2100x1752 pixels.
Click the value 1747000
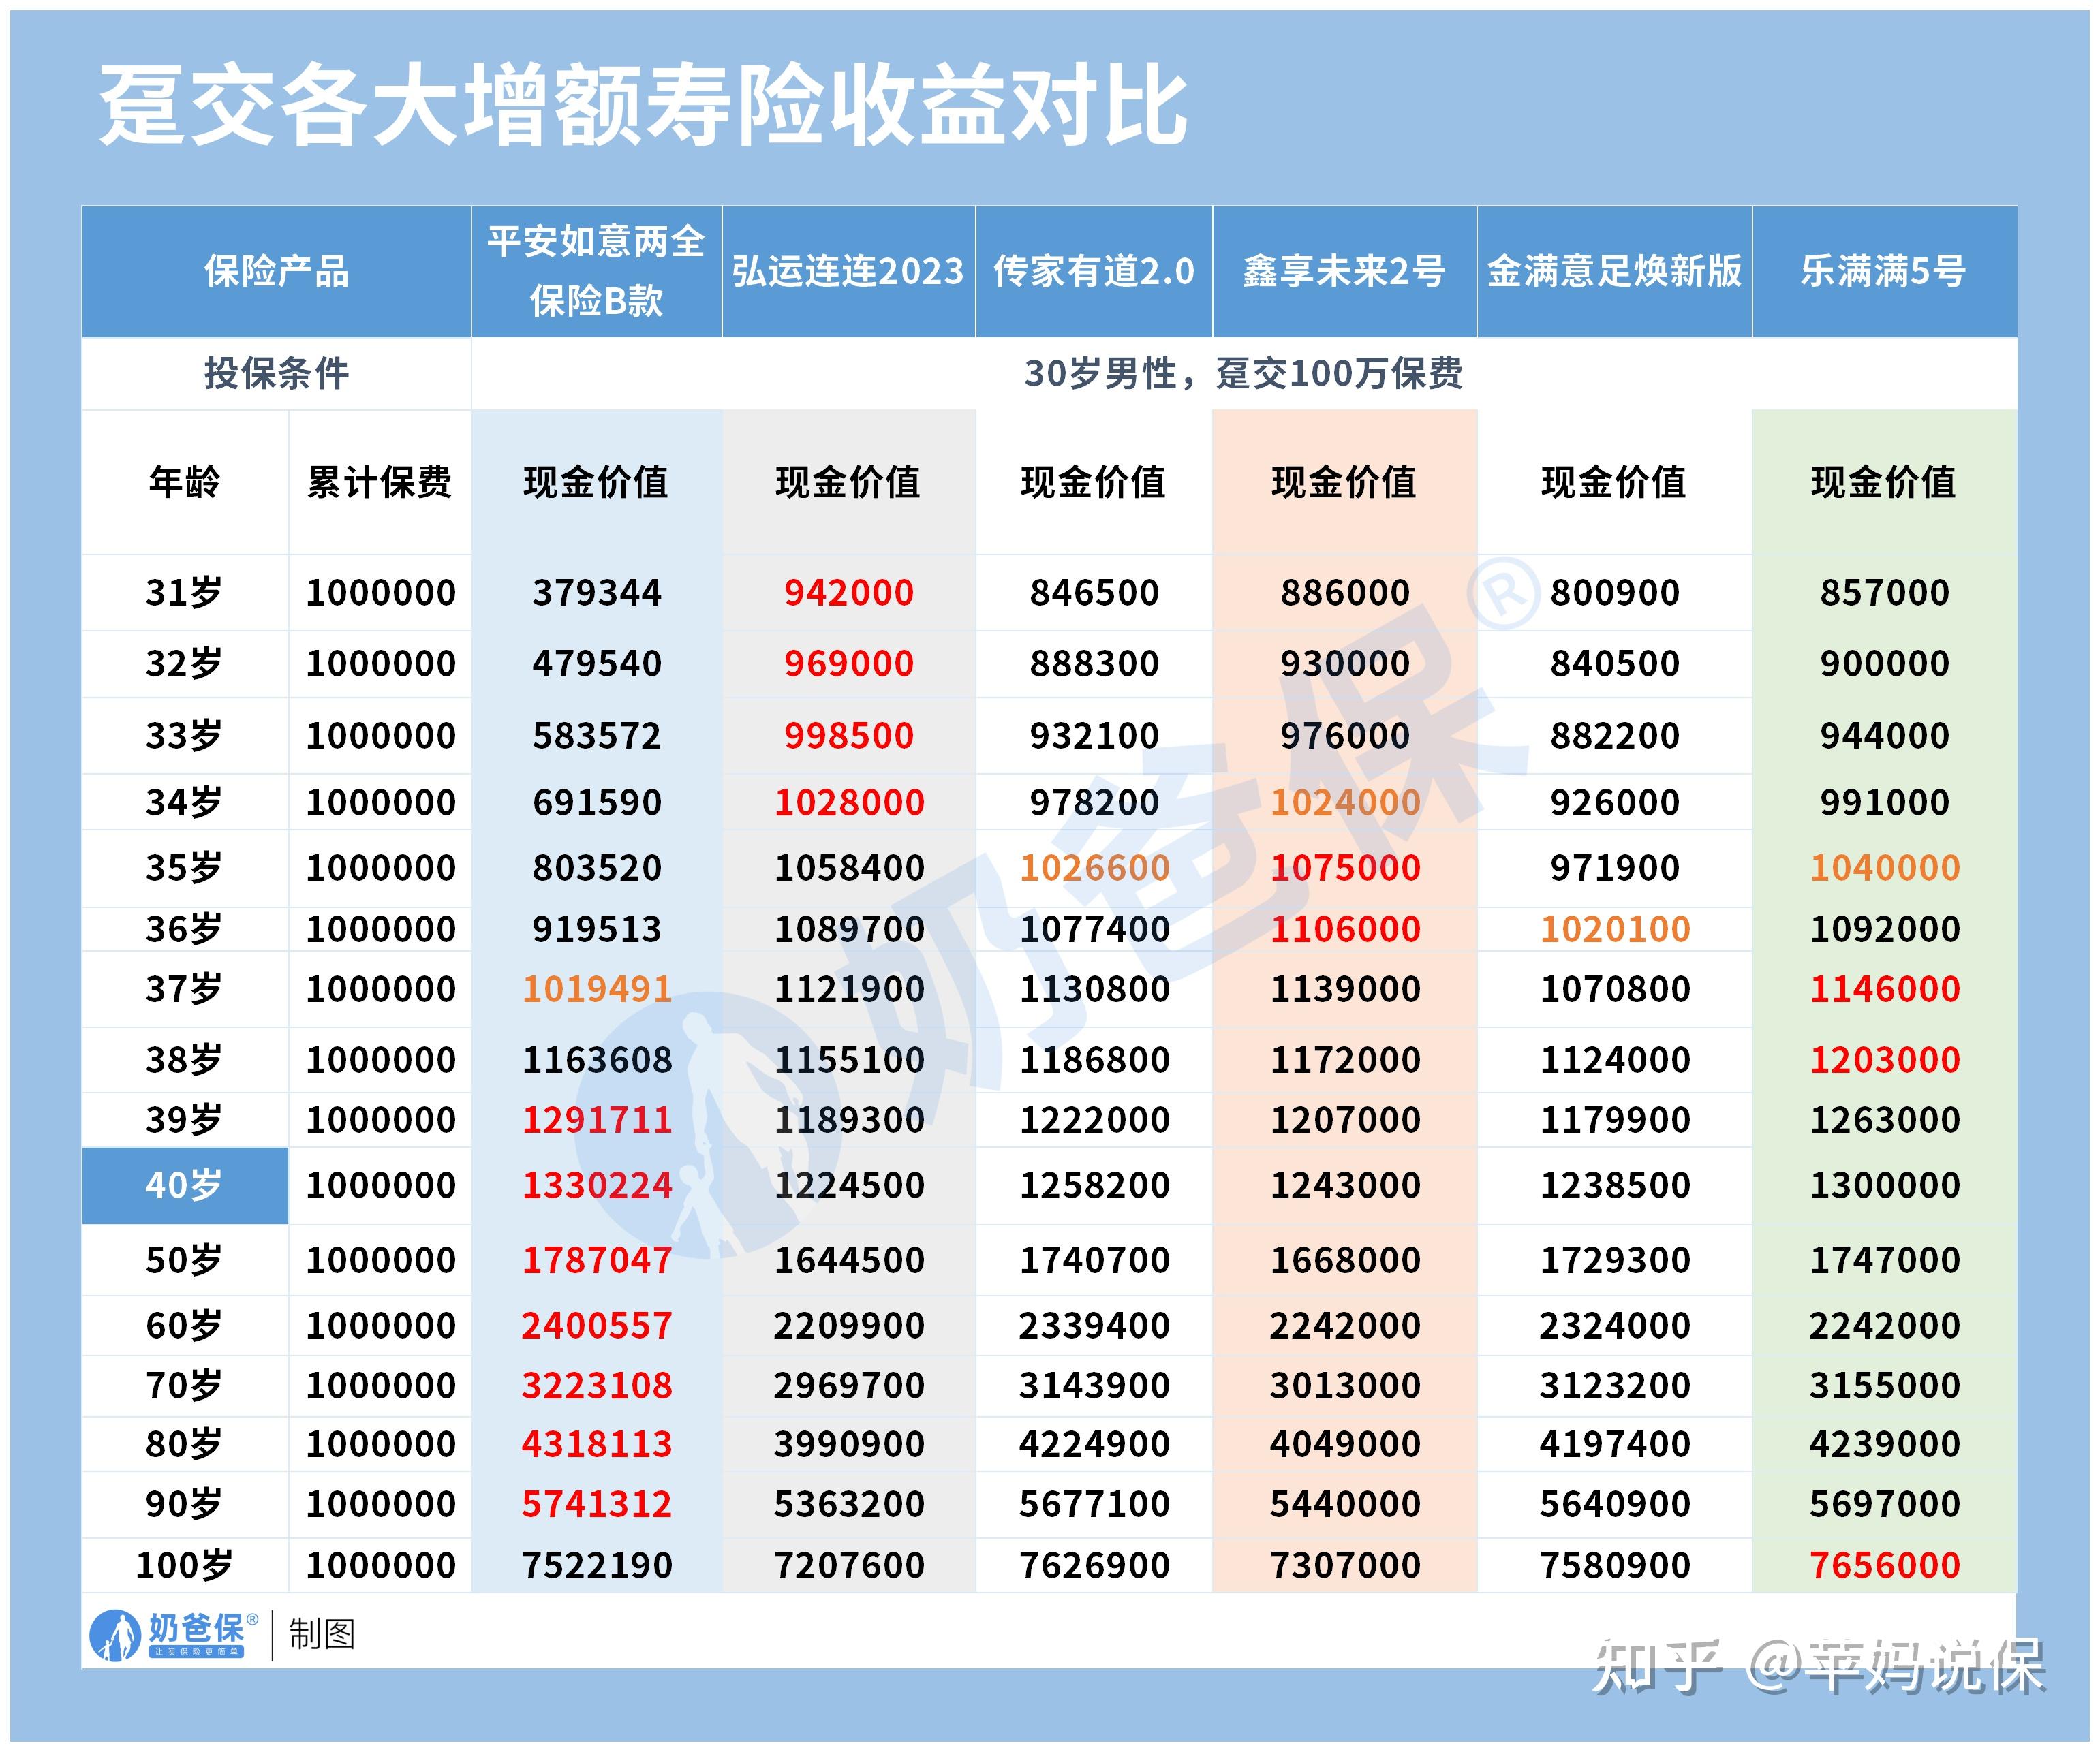click(x=1885, y=1260)
